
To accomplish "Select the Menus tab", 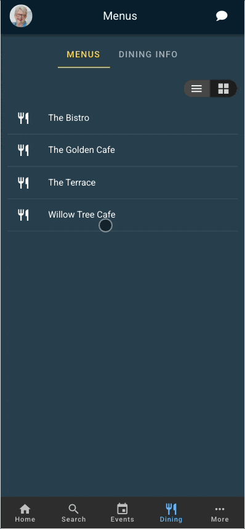I will (x=84, y=54).
